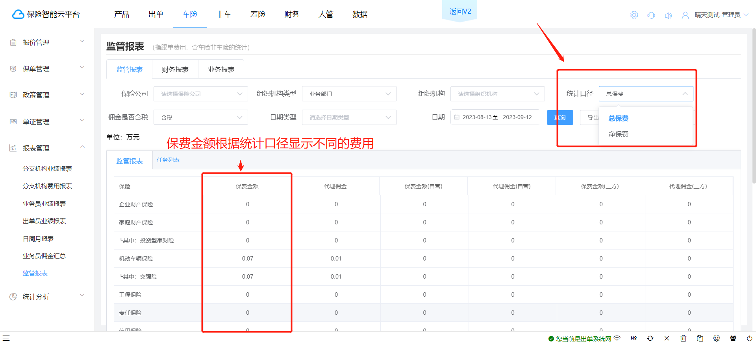Click the refresh sync icon in the bottom bar

pos(650,338)
